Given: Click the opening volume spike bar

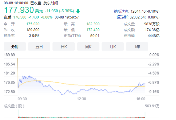Looking at the screenshot, I should (18, 114).
